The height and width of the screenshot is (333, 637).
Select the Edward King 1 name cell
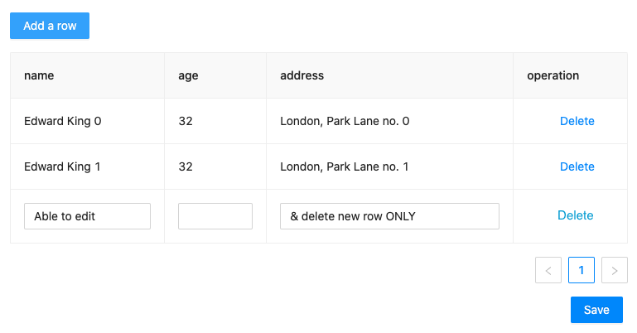(x=63, y=166)
